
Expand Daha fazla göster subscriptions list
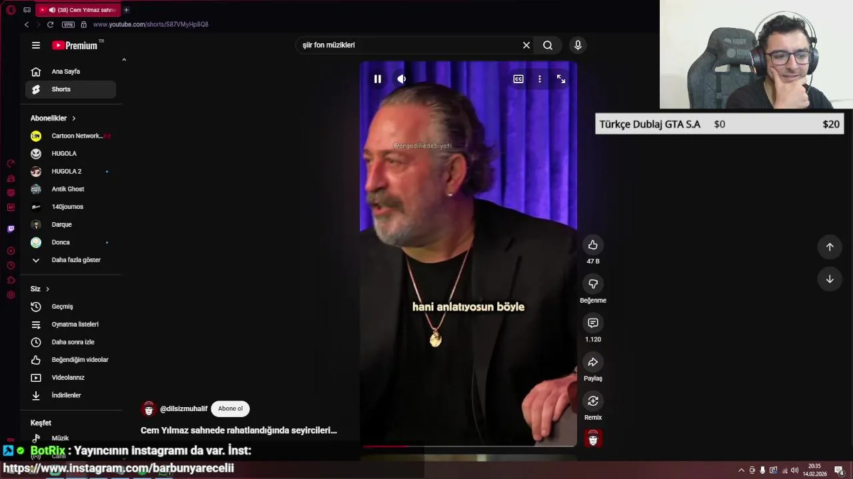tap(71, 260)
